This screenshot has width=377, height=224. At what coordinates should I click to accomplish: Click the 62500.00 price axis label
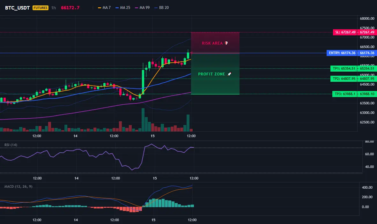pyautogui.click(x=367, y=122)
